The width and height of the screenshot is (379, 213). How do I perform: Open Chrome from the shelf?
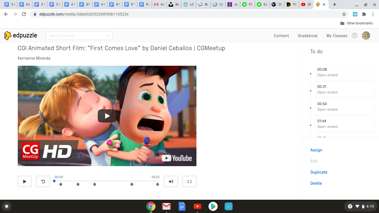coord(151,206)
